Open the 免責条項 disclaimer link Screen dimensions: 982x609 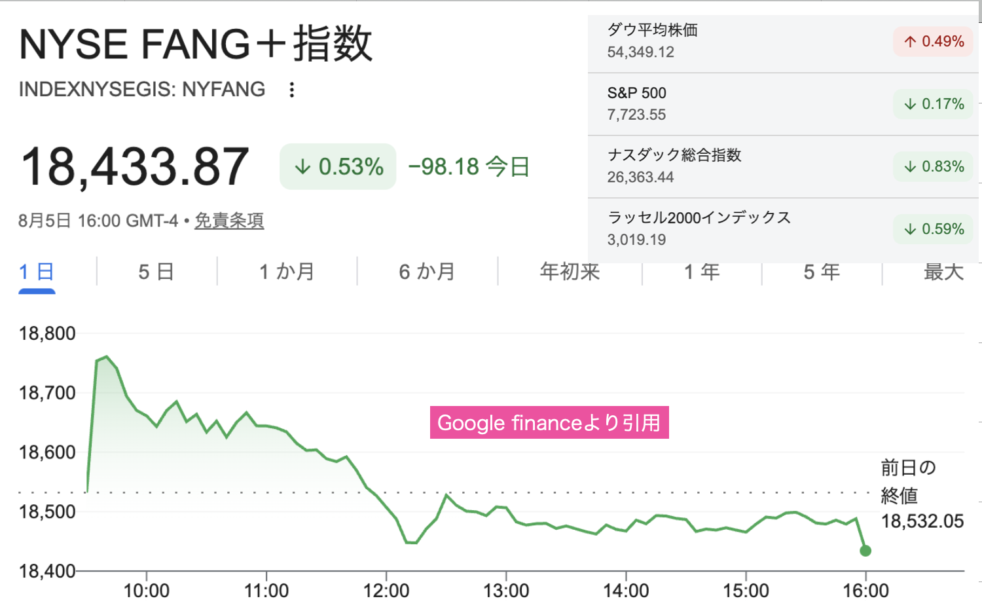pos(229,221)
